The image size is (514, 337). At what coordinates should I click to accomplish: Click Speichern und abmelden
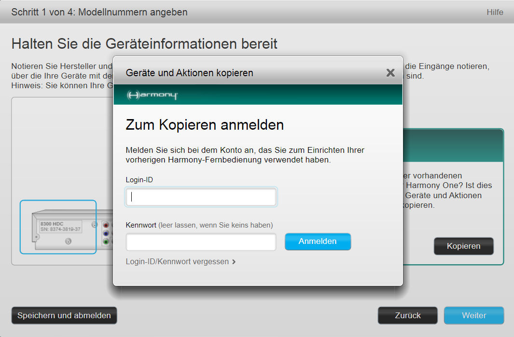pyautogui.click(x=64, y=316)
